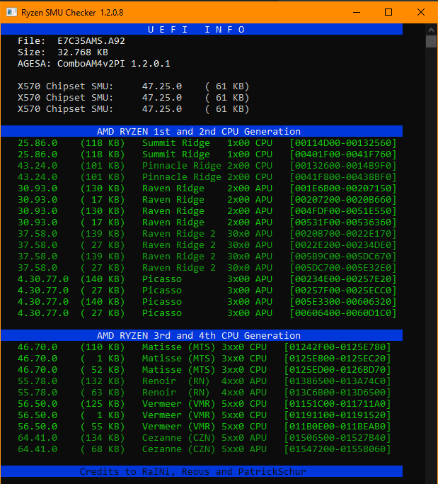Click the file name E7C35AMS.A92
Screen dimensions: 438x484
[91, 40]
